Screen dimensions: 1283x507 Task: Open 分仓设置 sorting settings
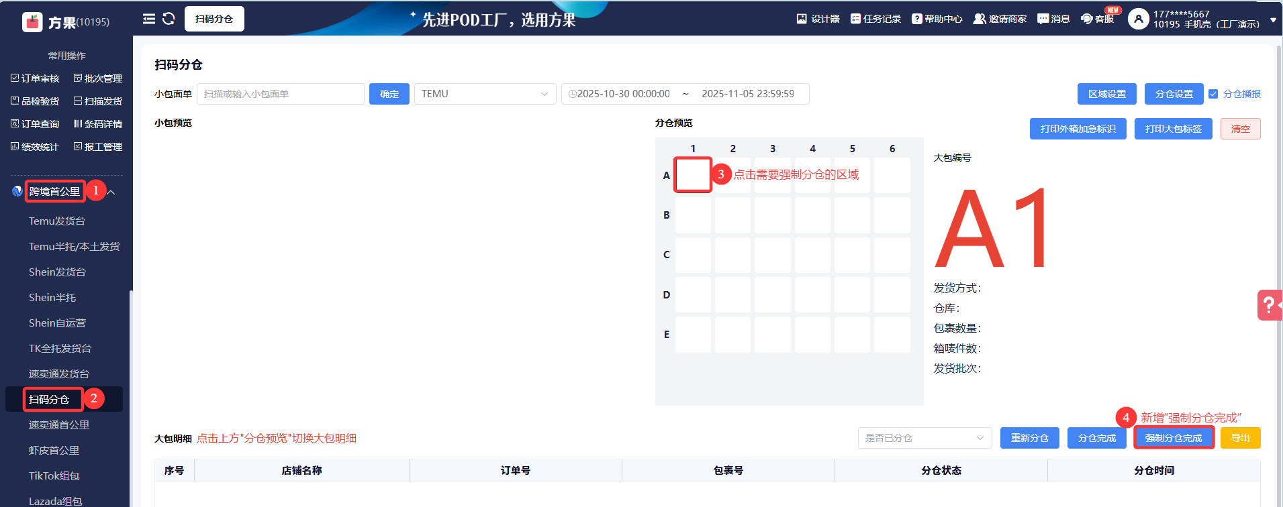tap(1174, 94)
